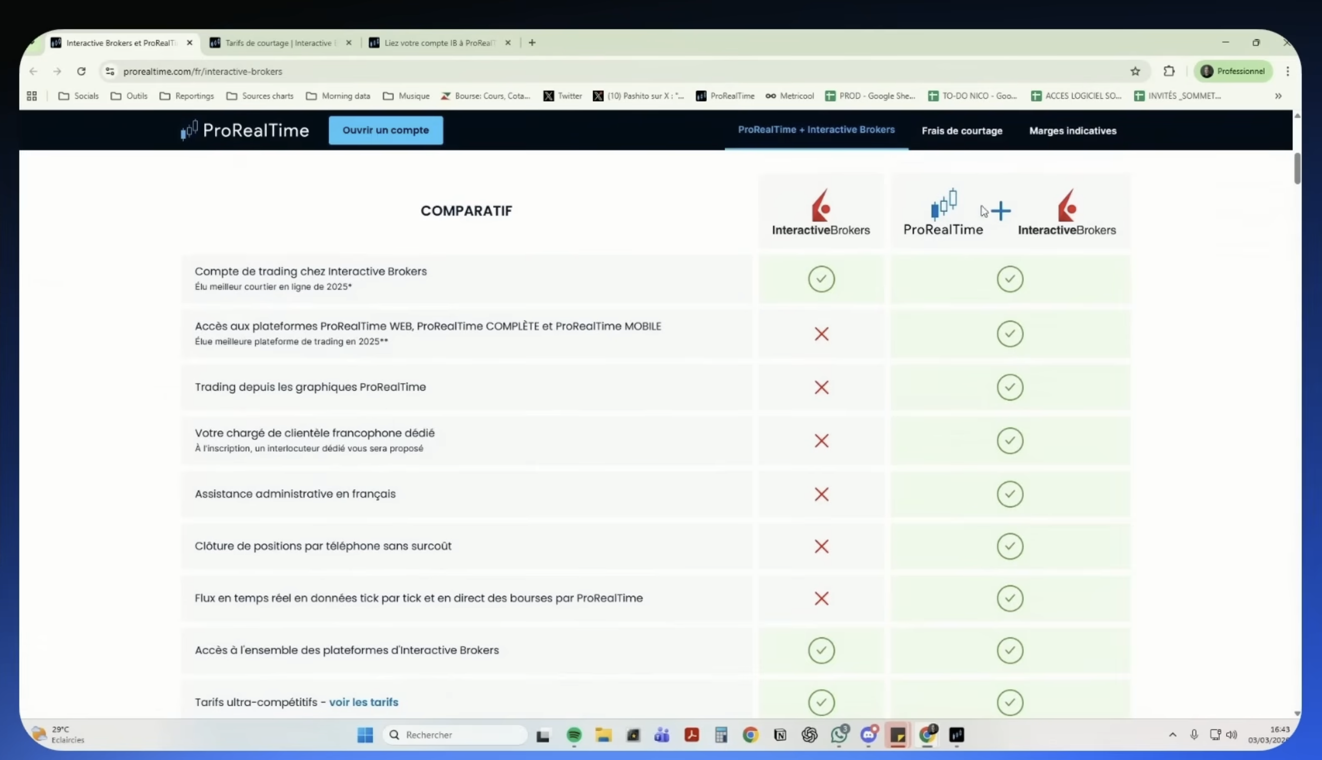Open WhatsApp from the taskbar
This screenshot has width=1322, height=760.
[839, 734]
